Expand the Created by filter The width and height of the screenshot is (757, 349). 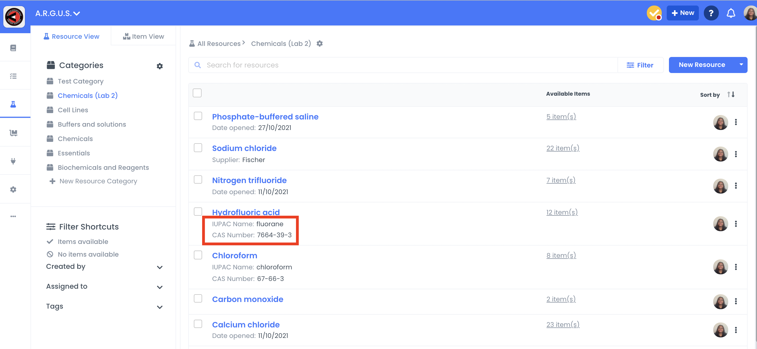159,267
